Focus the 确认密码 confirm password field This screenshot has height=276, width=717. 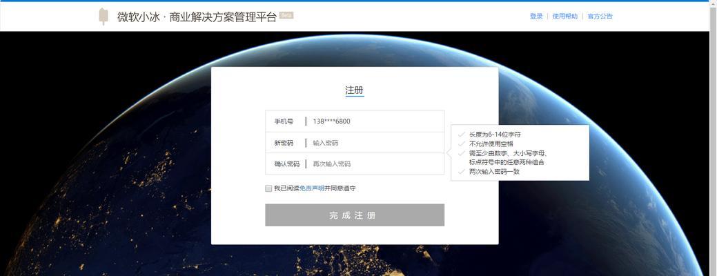coord(355,164)
